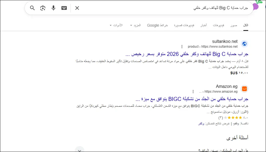Viewport: 266px width, 152px height.
Task: Expand the silicone case question chevron
Action: (79, 150)
